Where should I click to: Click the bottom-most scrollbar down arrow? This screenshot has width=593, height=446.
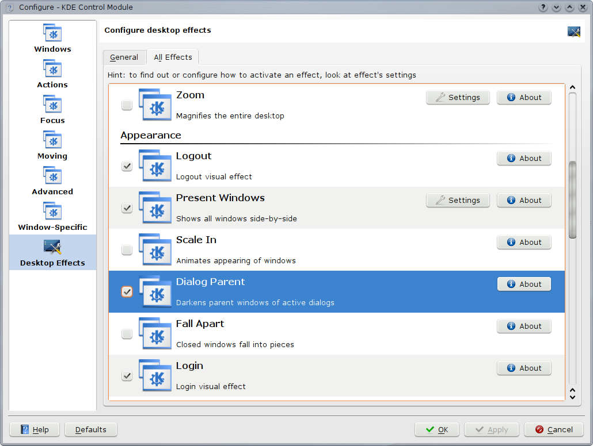[573, 397]
